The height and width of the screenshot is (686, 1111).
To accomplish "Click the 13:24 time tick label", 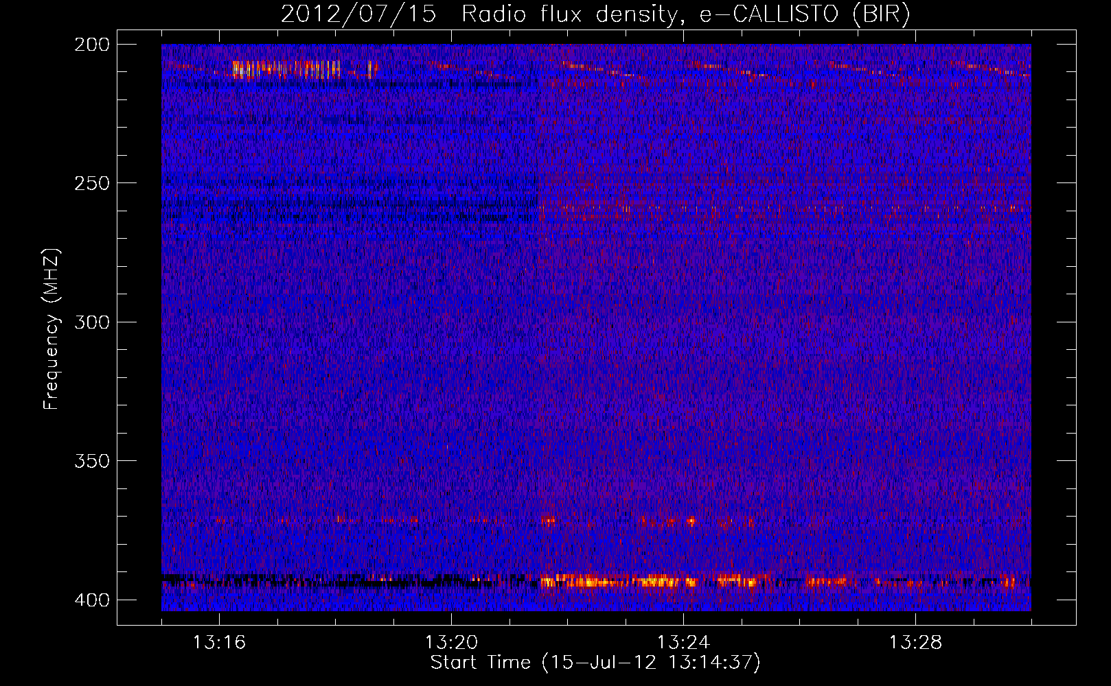I will coord(683,643).
